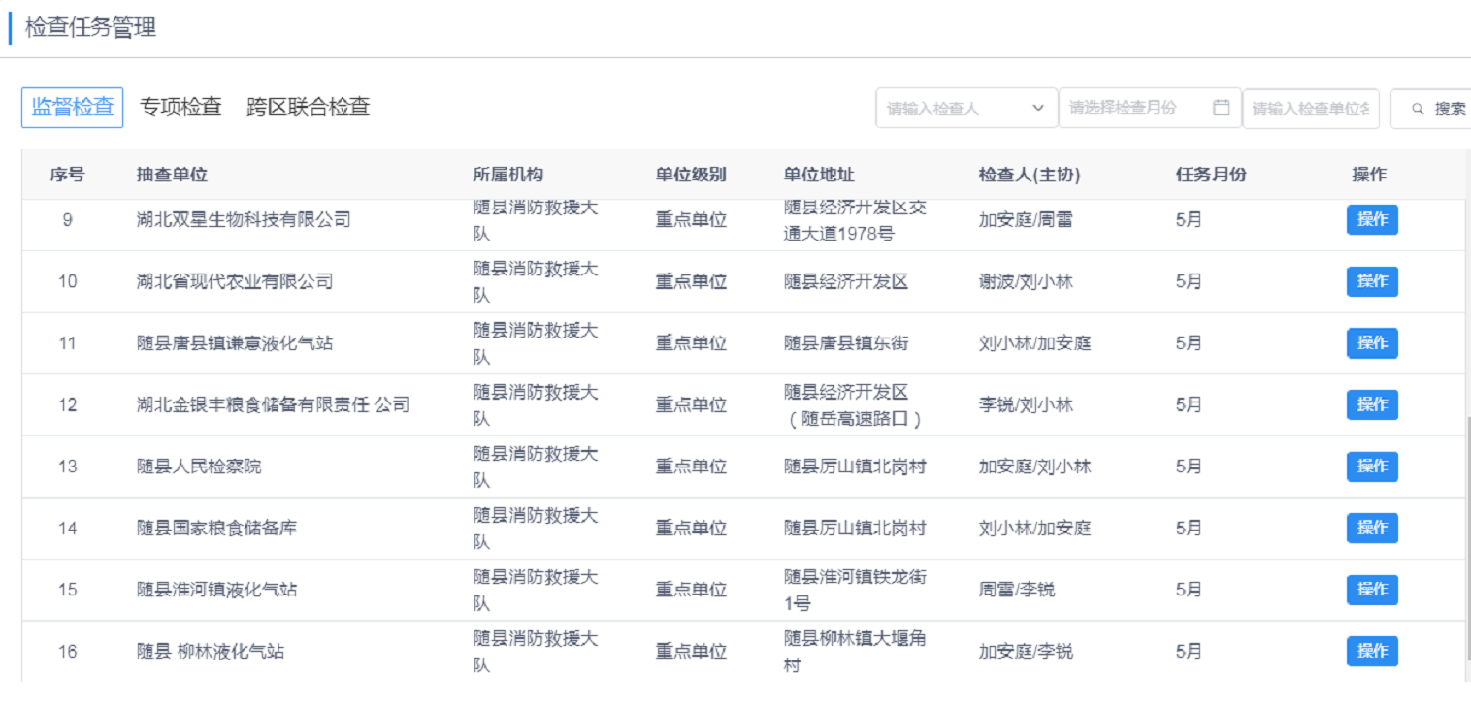Click 操作 button for 随县淮河镇液化气站
The width and height of the screenshot is (1471, 708).
(1372, 590)
